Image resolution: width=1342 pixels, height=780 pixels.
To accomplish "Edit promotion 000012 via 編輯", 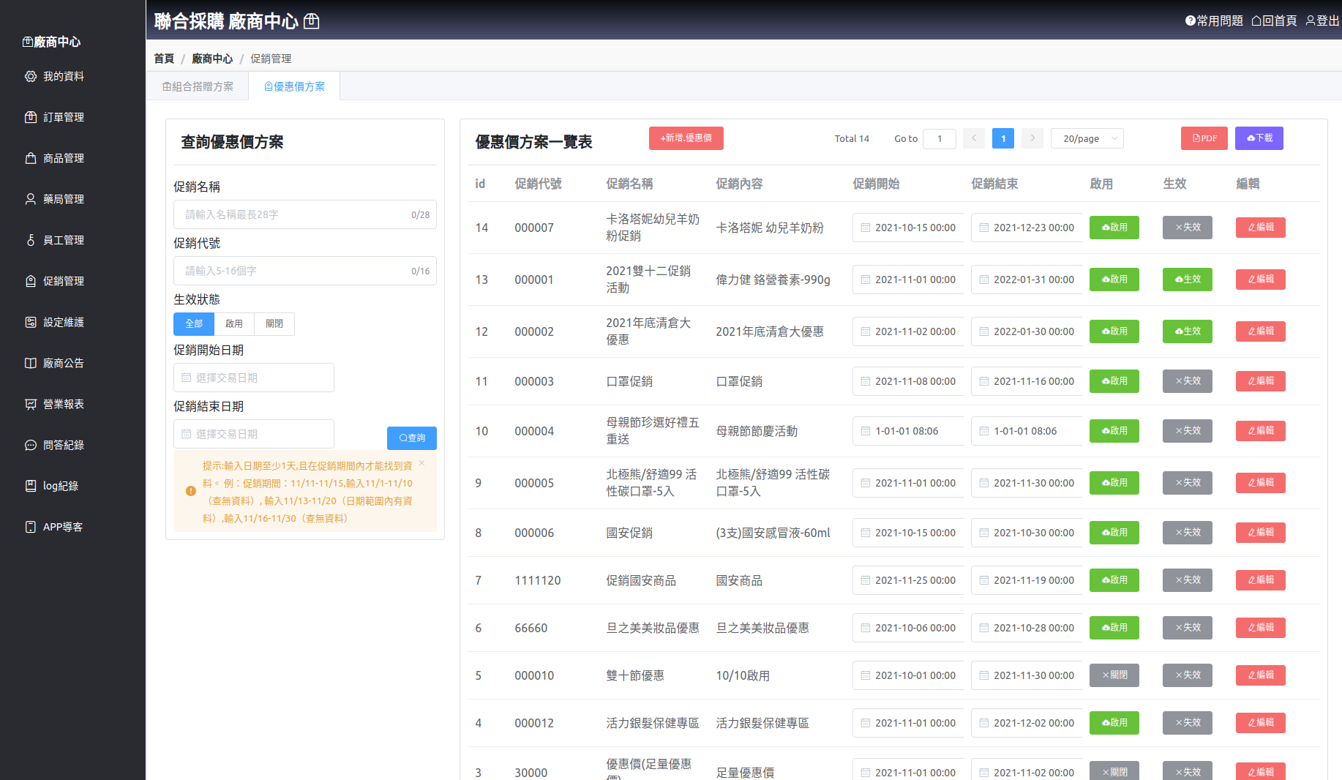I will click(x=1260, y=723).
